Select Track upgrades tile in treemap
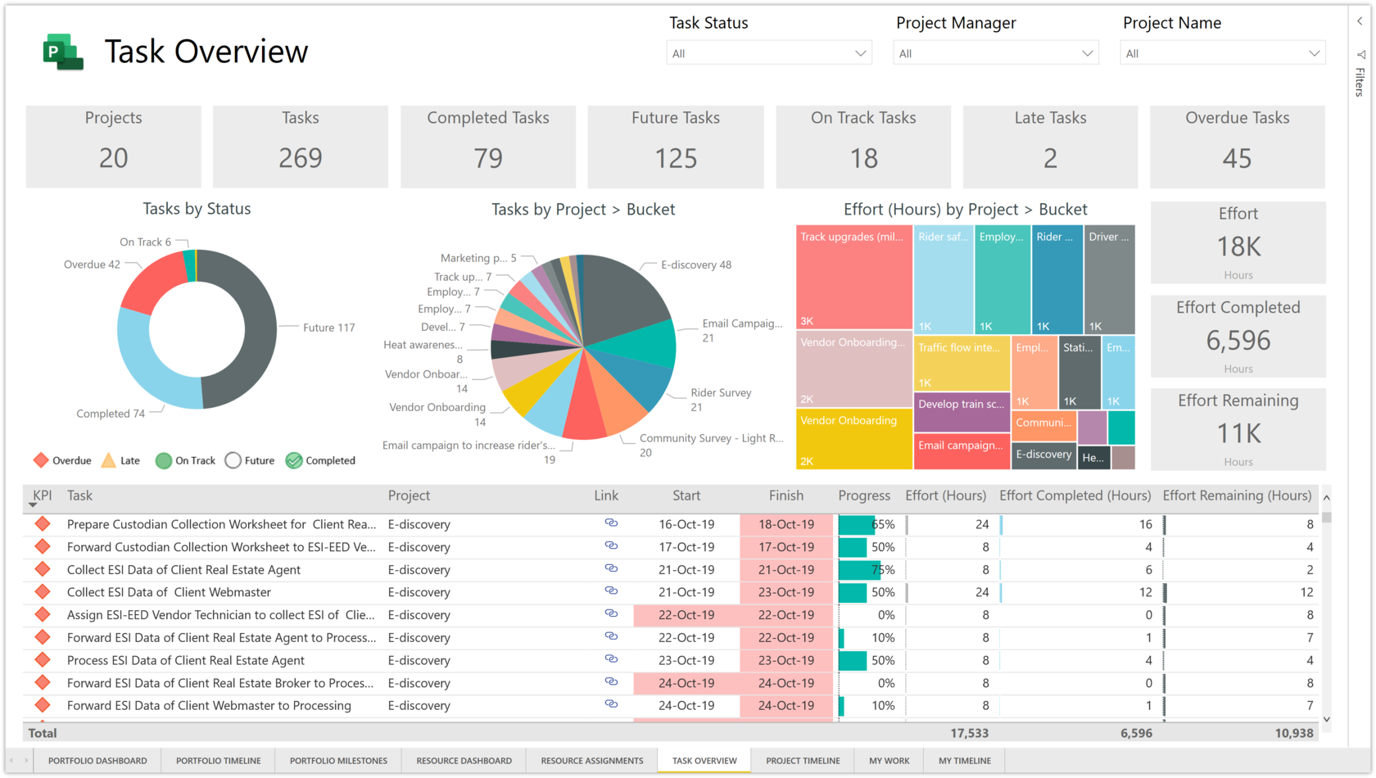Image resolution: width=1376 pixels, height=778 pixels. [x=853, y=277]
